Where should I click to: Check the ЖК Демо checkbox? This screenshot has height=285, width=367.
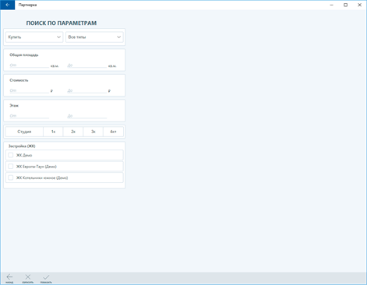click(x=11, y=155)
